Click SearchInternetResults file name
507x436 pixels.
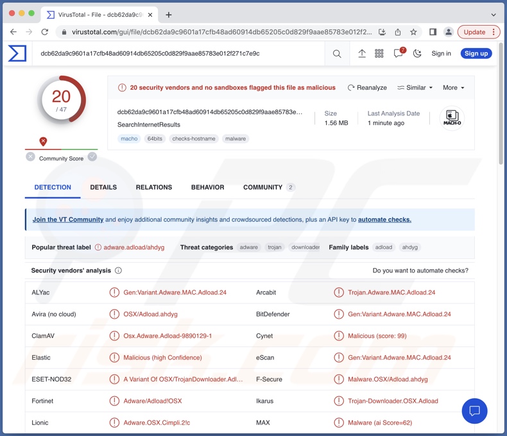tap(149, 124)
